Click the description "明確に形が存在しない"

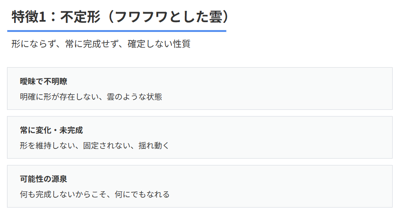point(59,97)
